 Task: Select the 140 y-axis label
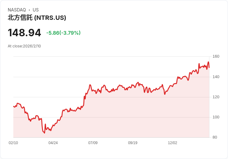(x=216, y=77)
